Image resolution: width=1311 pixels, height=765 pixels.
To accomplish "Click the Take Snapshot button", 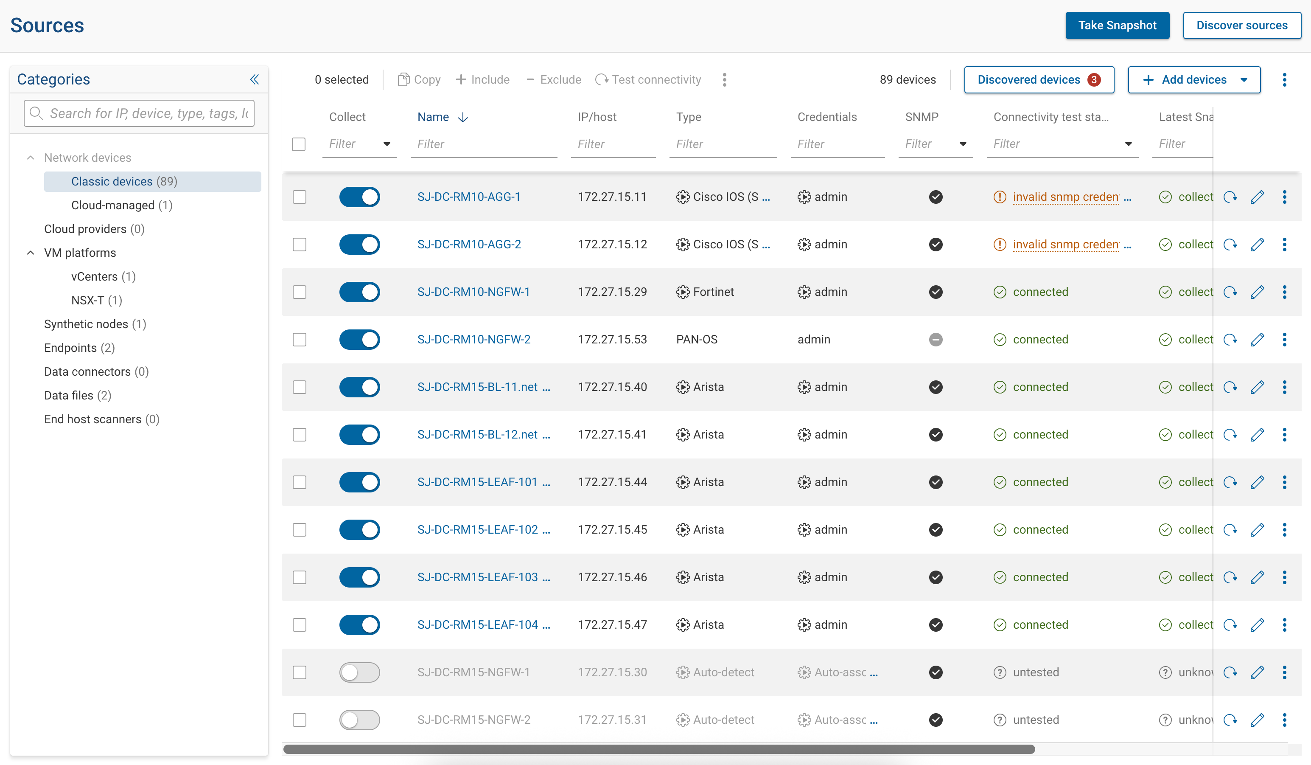I will point(1117,25).
